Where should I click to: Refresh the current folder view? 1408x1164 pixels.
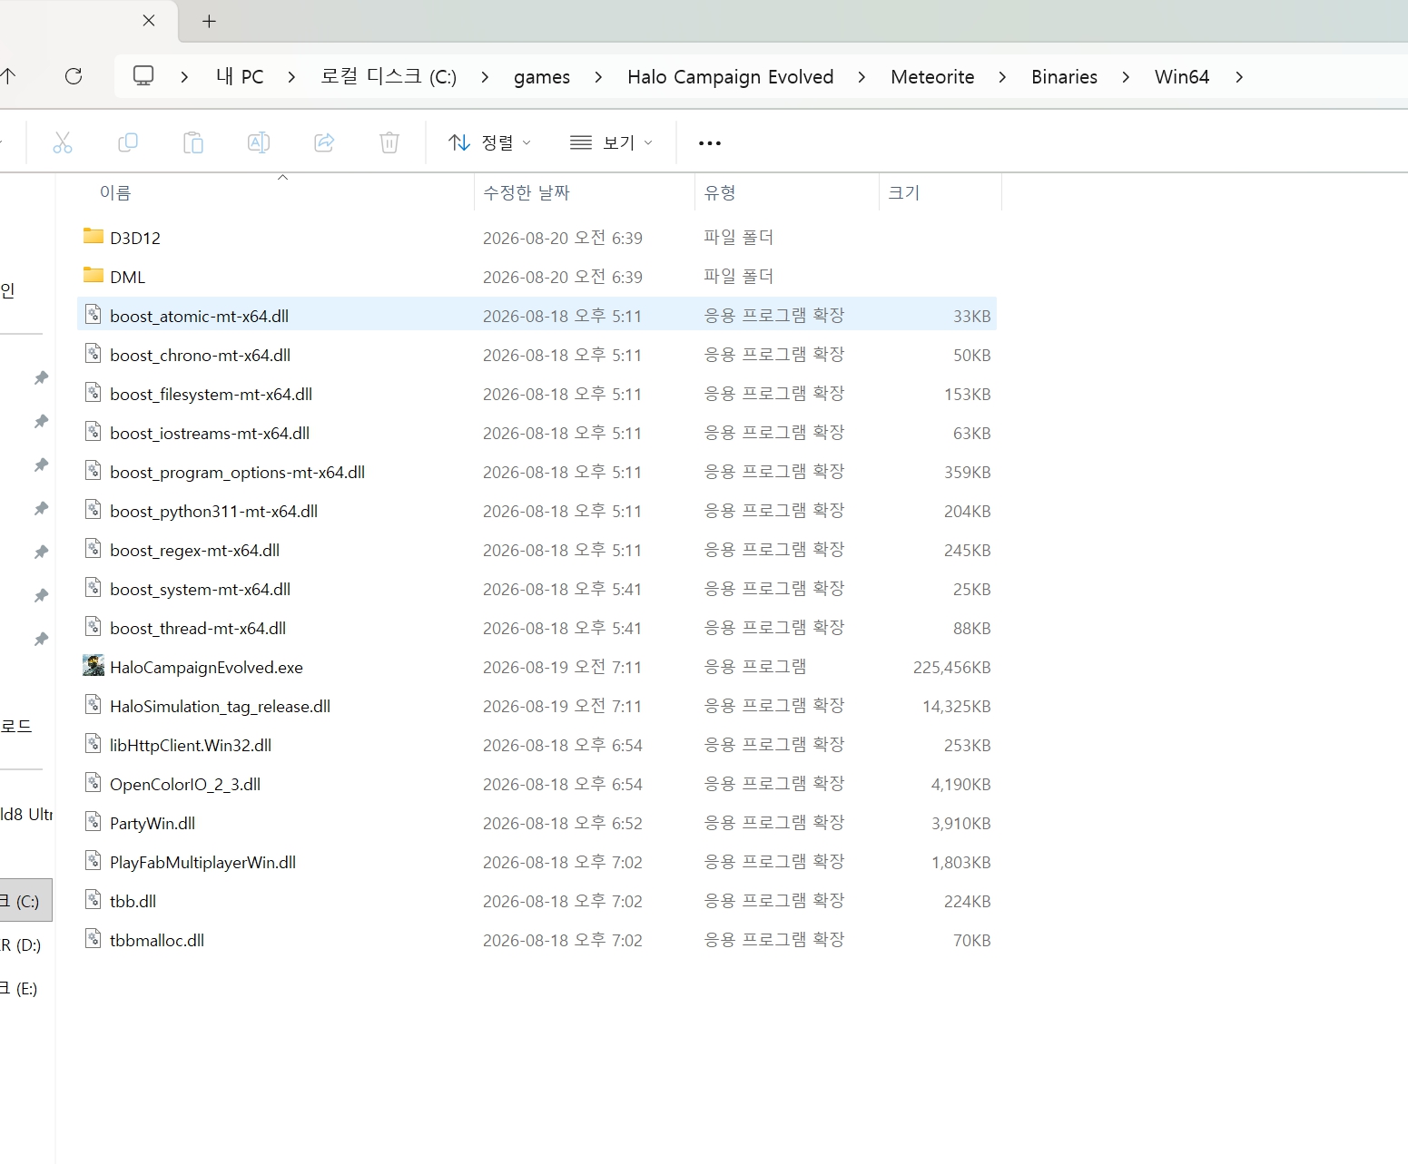[74, 76]
